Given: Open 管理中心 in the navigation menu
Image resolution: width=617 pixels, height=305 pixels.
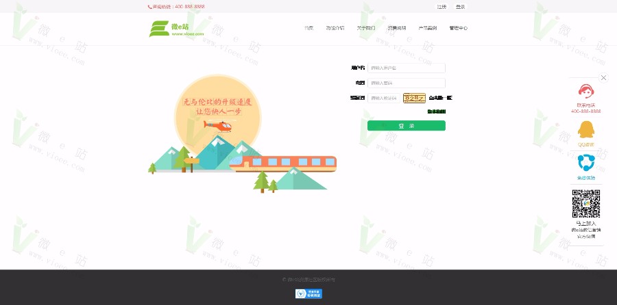Looking at the screenshot, I should [x=459, y=28].
